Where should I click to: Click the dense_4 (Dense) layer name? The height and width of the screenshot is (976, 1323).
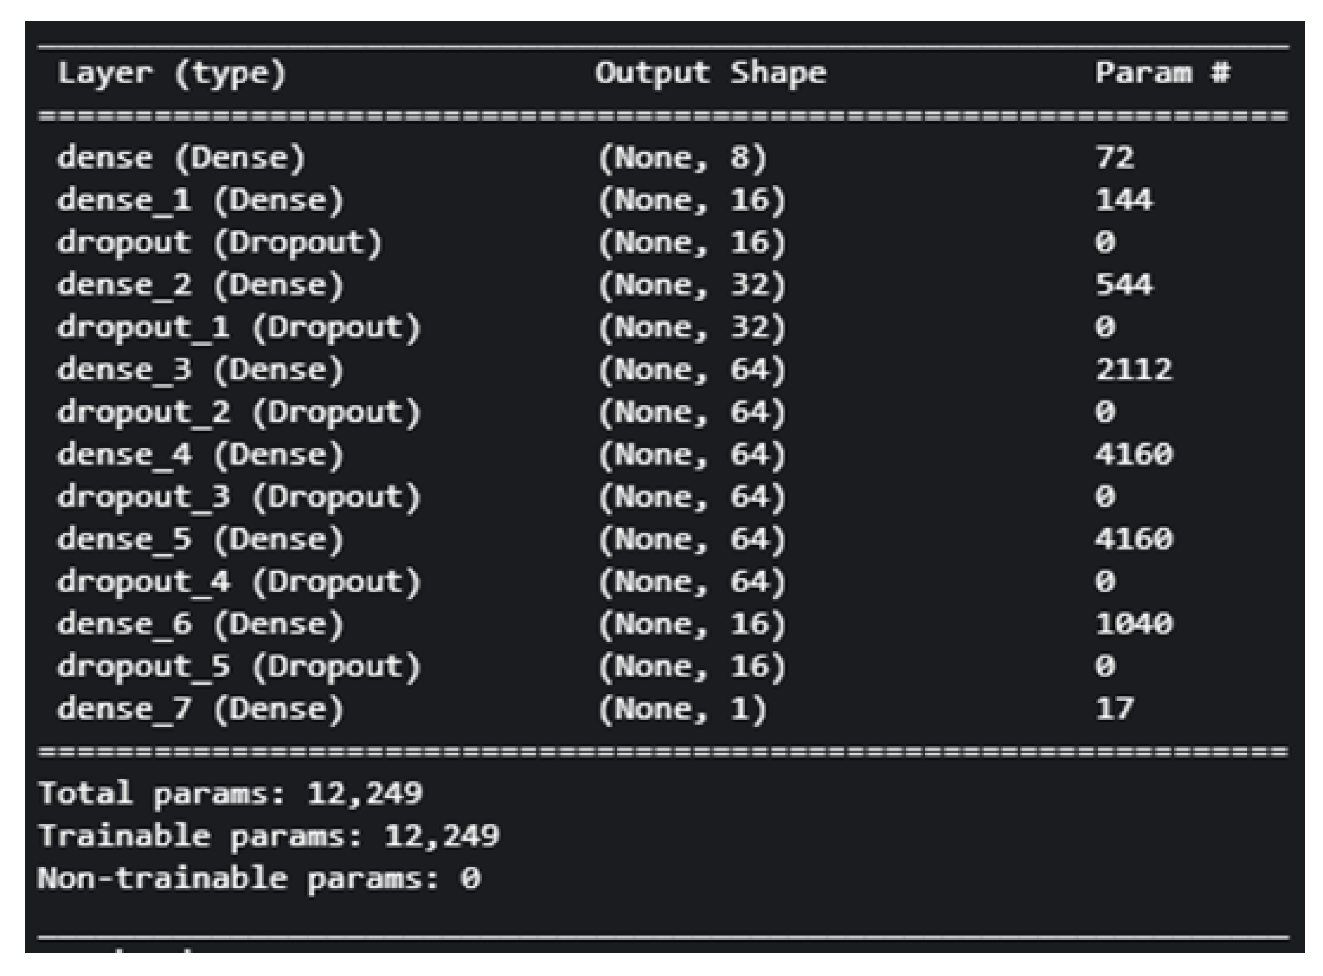[x=200, y=454]
